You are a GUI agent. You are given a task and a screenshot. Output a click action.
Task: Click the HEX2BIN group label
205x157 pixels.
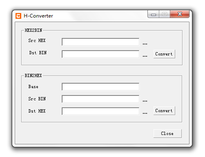[x=33, y=30]
